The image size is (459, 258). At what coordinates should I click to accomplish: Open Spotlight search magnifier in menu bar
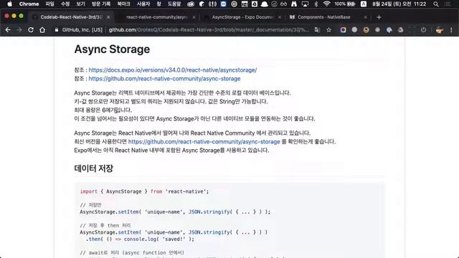[x=436, y=4]
